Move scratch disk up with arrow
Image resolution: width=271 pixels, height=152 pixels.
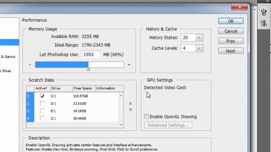(x=130, y=103)
